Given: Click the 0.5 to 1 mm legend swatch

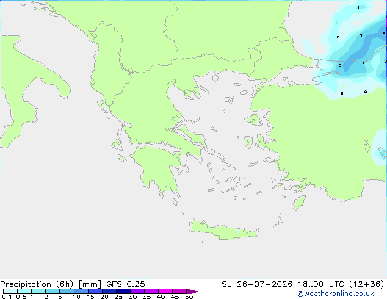Looking at the screenshot, I should click(x=24, y=291).
